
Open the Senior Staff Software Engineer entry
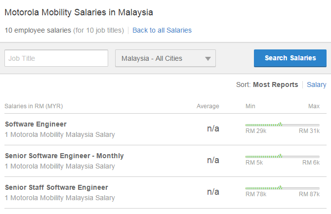(56, 187)
